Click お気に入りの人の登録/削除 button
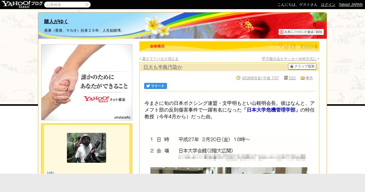Image resolution: width=365 pixels, height=192 pixels. [x=301, y=32]
